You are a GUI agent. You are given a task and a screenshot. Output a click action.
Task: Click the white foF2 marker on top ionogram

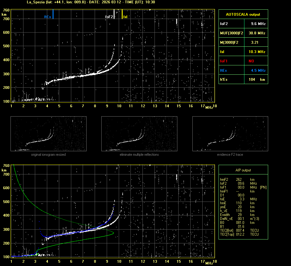coord(114,14)
